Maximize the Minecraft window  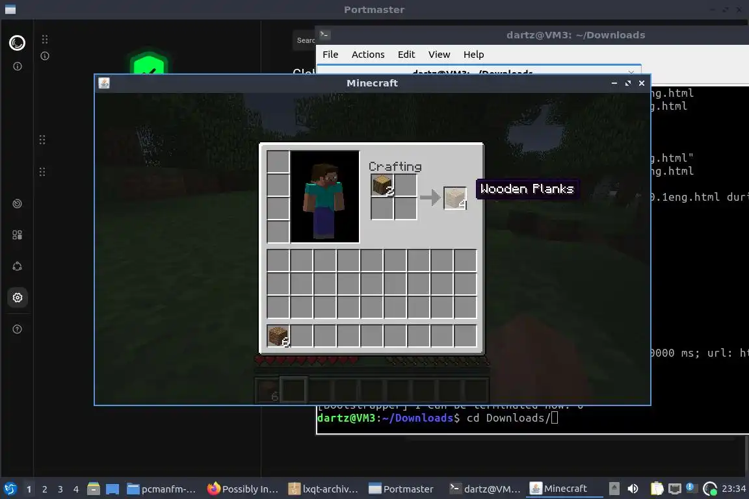628,83
